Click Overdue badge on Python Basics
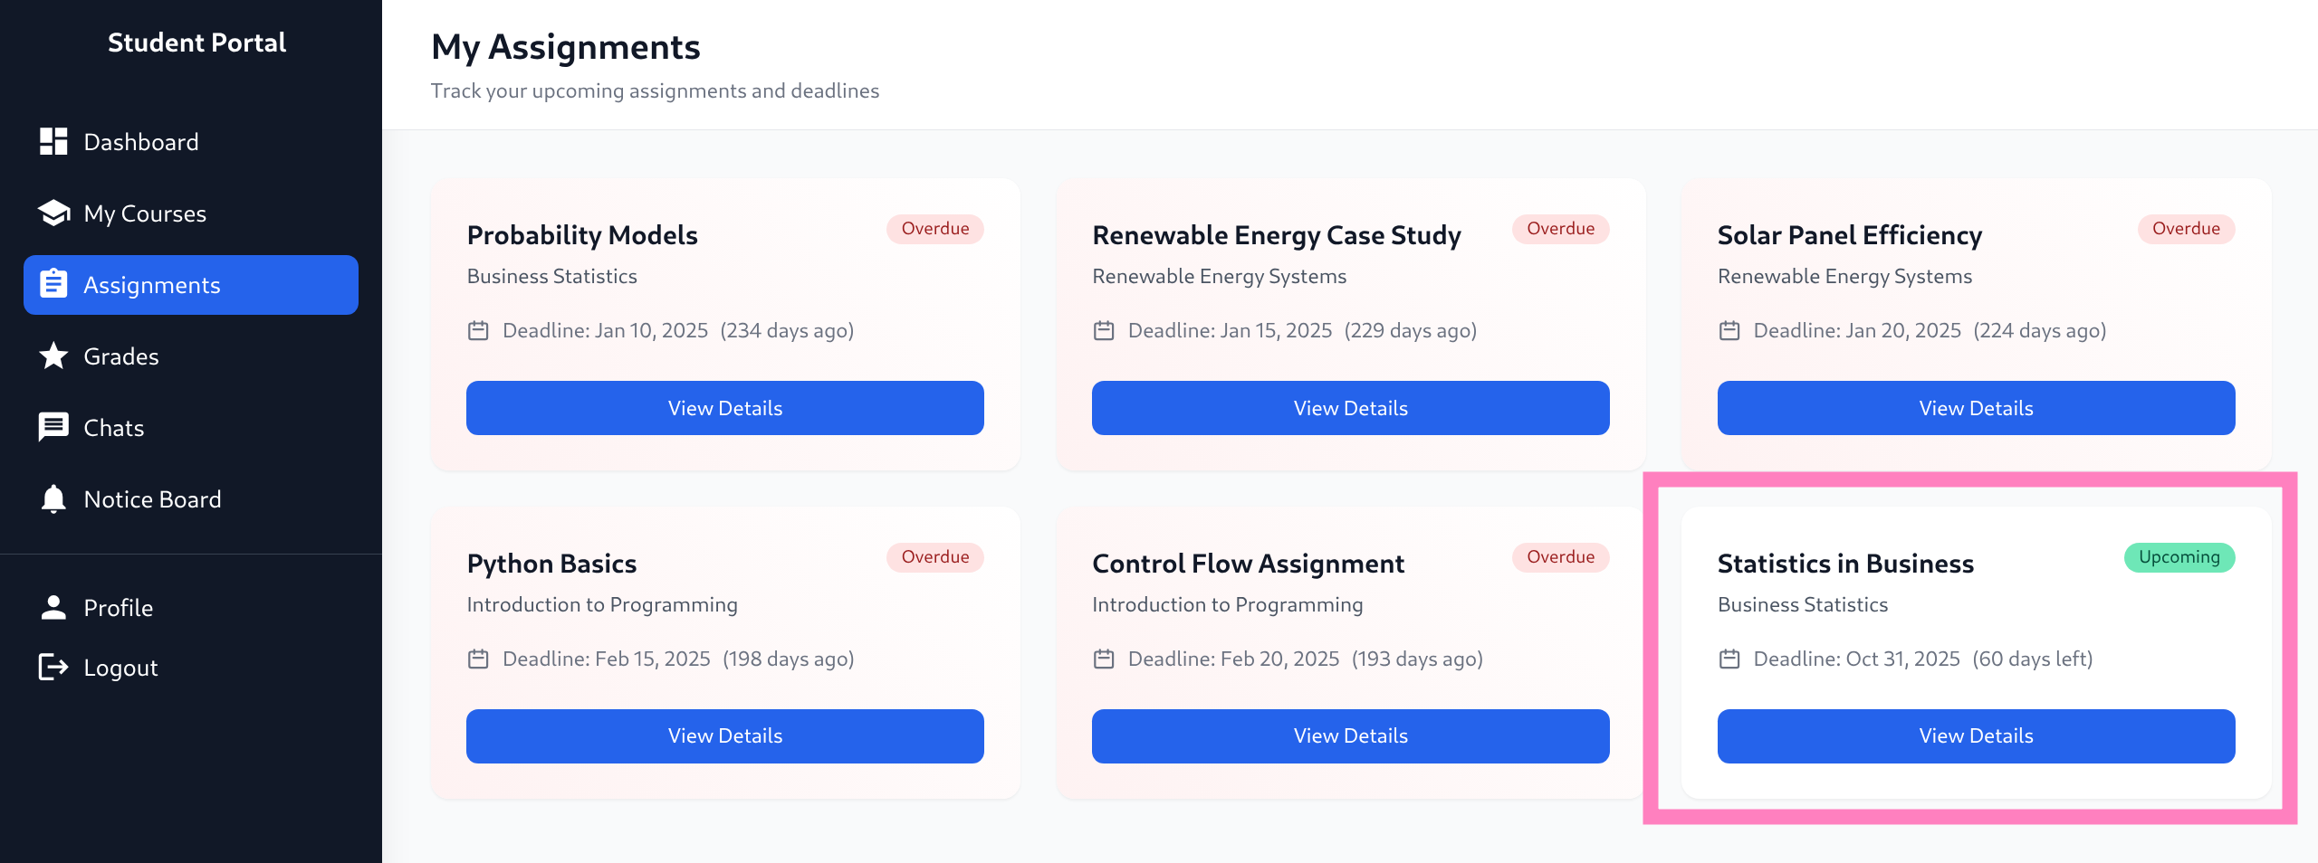Viewport: 2318px width, 863px height. click(934, 557)
